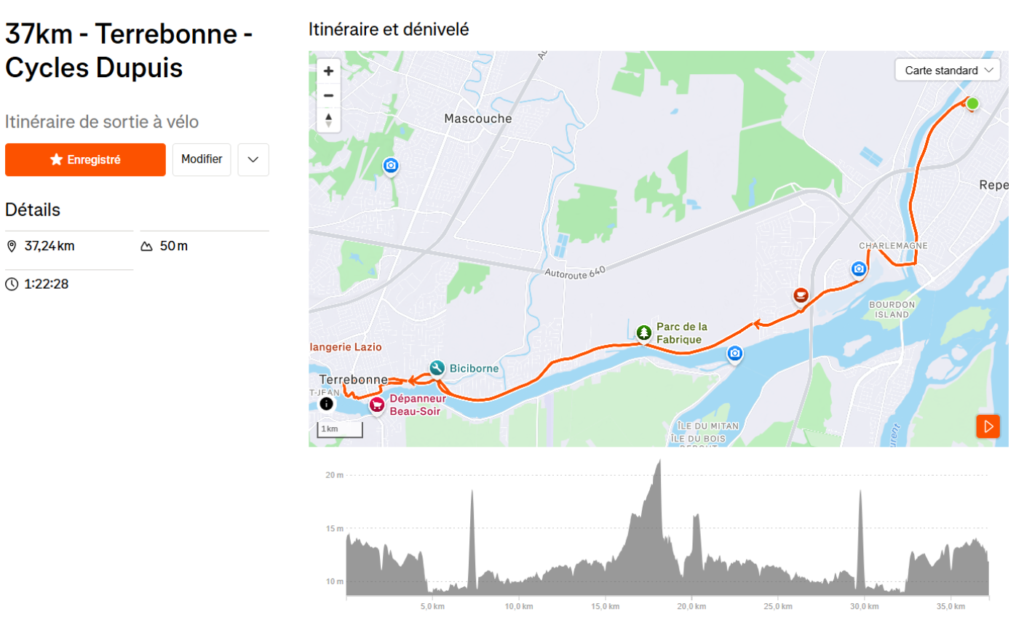Click the green route start marker
The image size is (1016, 625).
coord(972,103)
